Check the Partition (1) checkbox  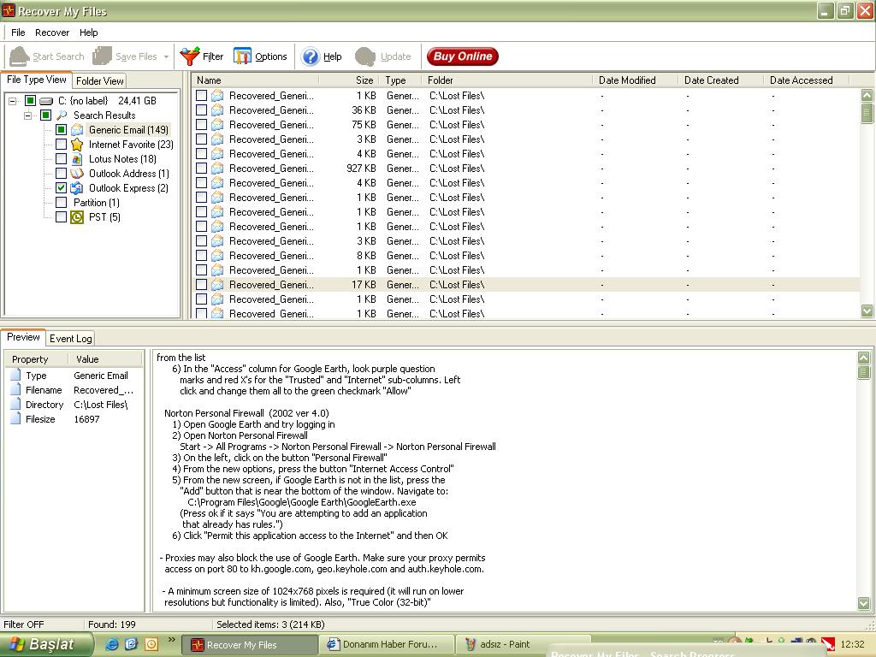[61, 202]
